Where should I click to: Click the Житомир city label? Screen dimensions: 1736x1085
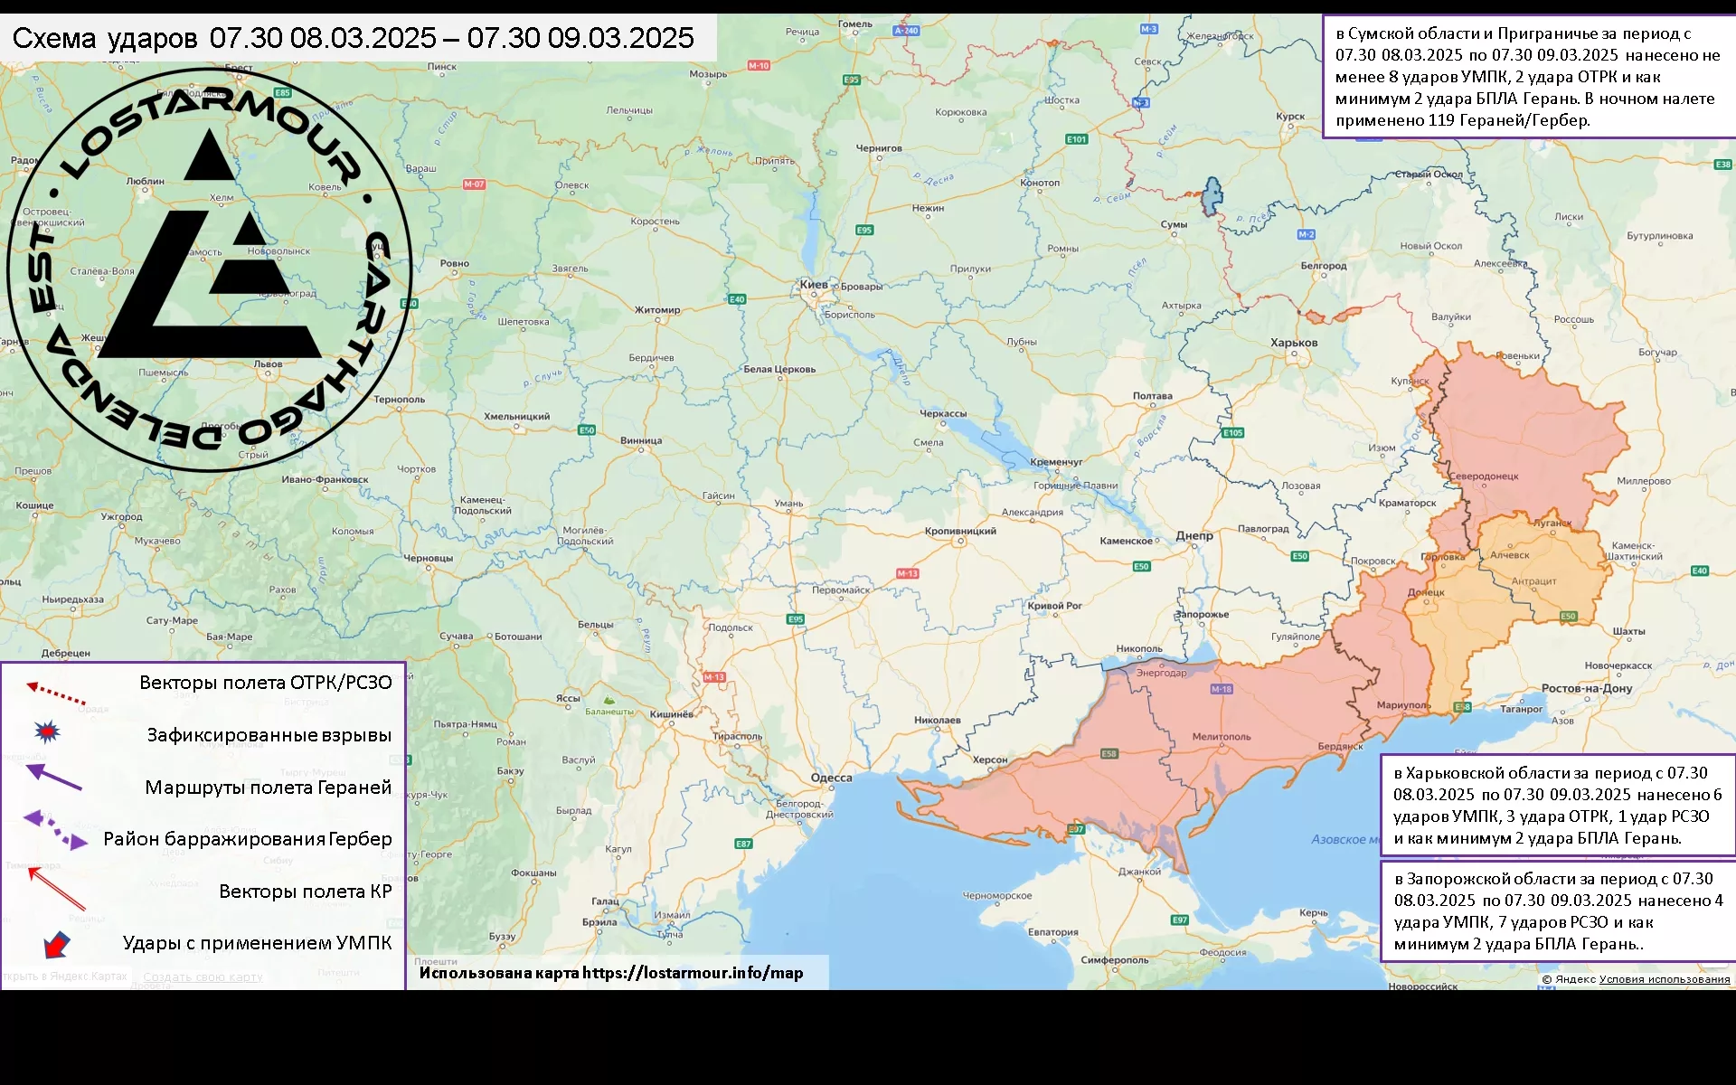(657, 309)
